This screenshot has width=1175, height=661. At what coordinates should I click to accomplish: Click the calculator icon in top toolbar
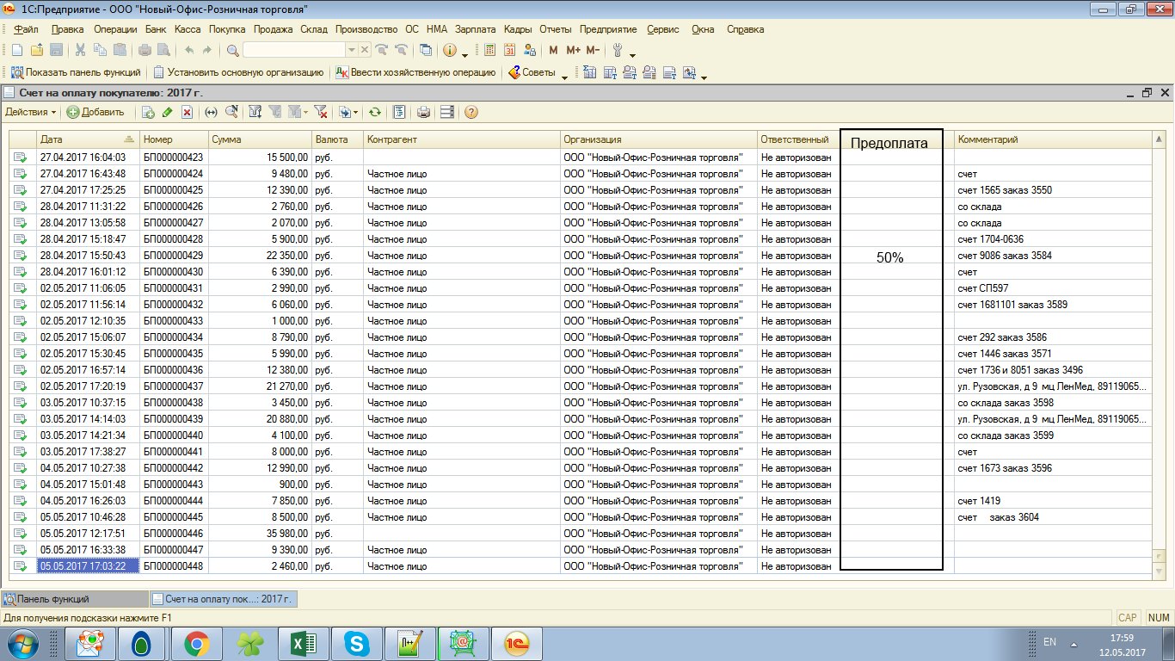[x=490, y=50]
